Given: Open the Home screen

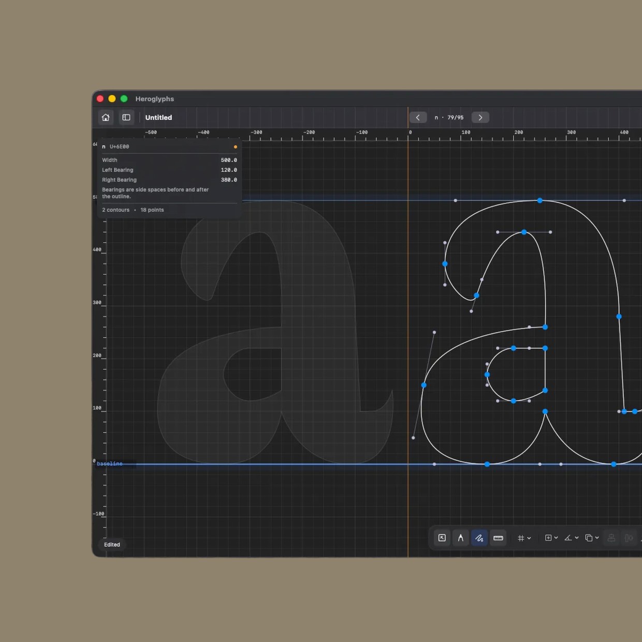Looking at the screenshot, I should coord(106,117).
